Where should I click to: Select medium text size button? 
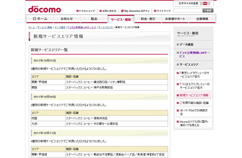205,4
